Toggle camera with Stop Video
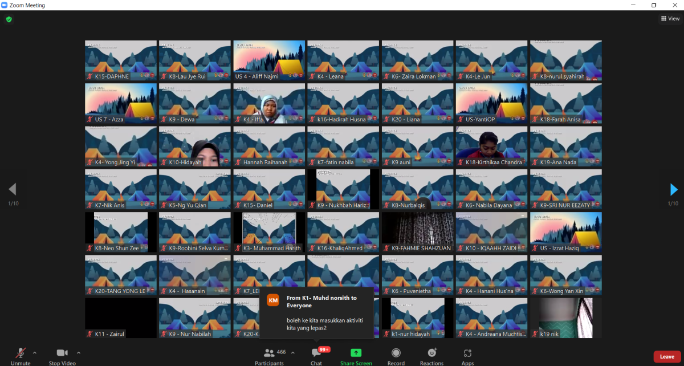The image size is (684, 366). tap(62, 356)
